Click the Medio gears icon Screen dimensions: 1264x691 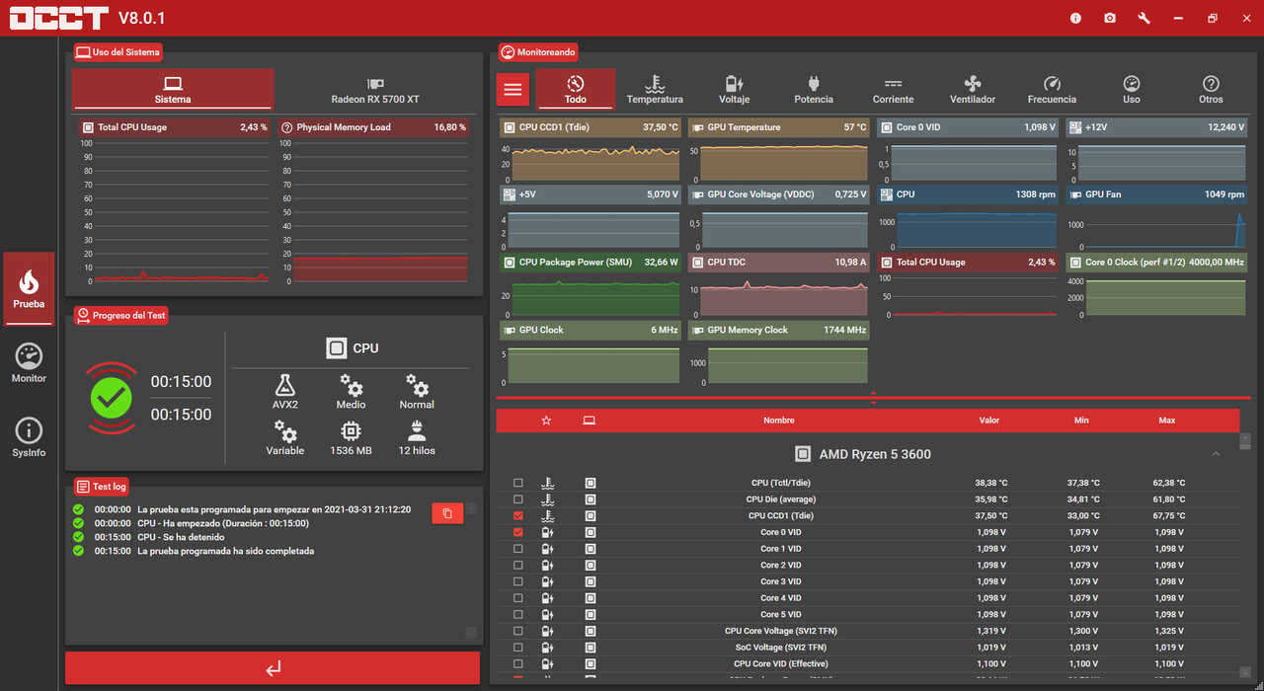coord(352,384)
